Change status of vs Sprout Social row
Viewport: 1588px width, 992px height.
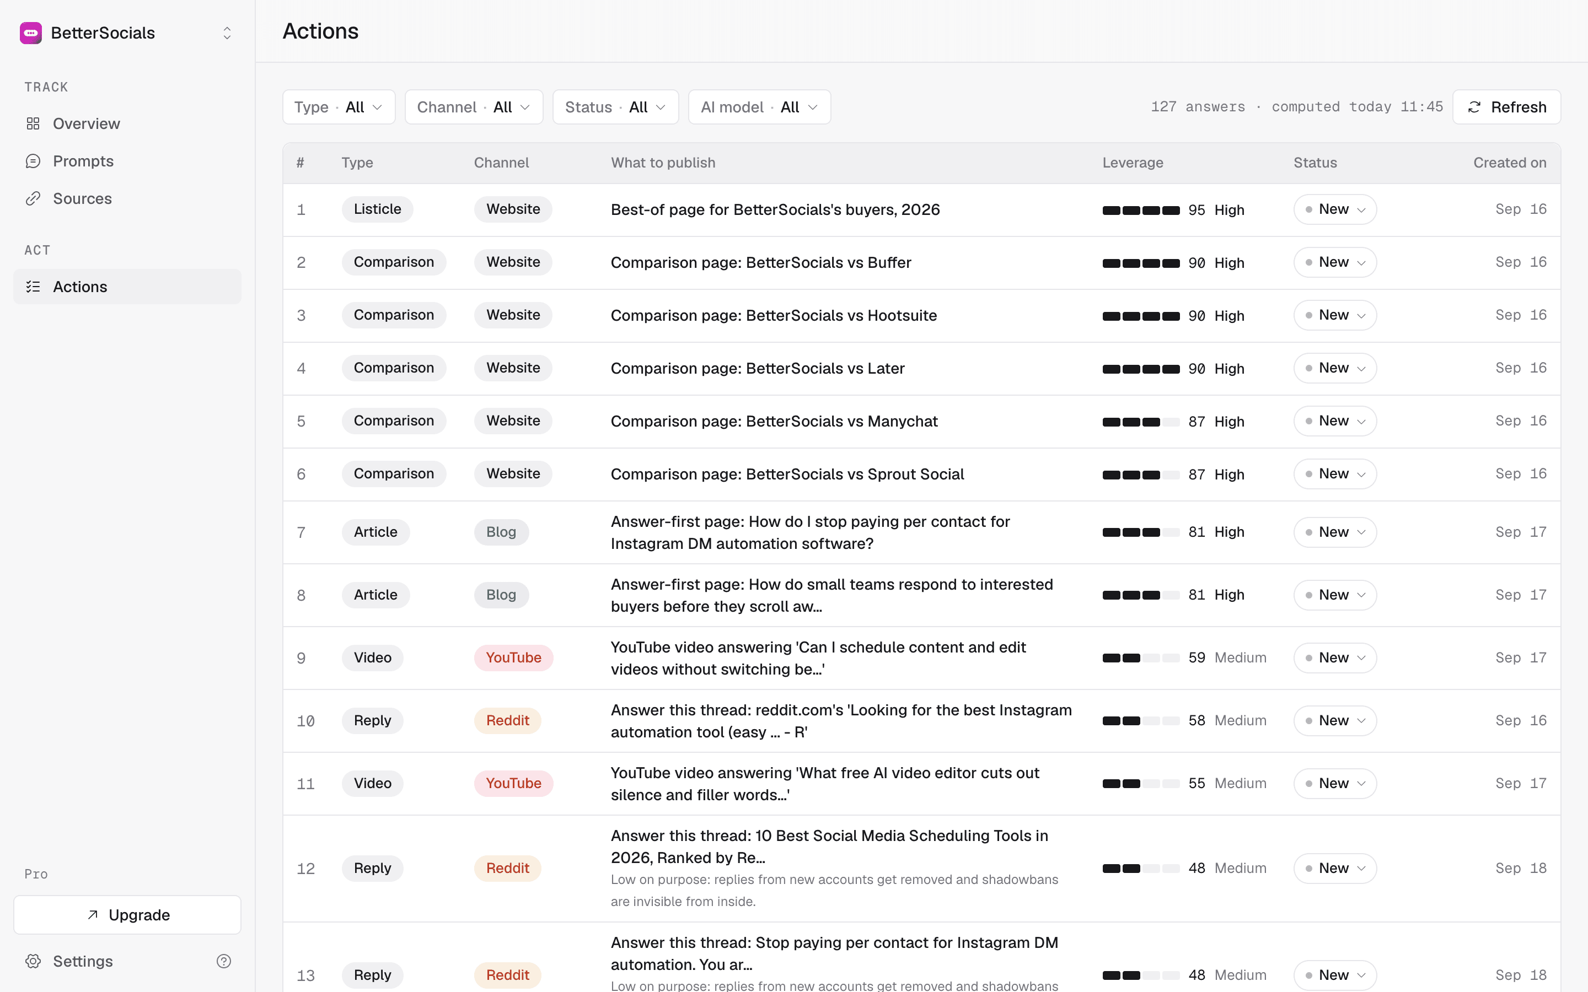point(1335,474)
